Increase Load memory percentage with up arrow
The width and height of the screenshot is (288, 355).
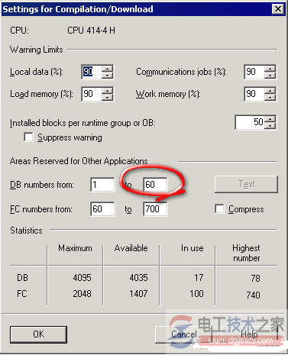pos(108,91)
